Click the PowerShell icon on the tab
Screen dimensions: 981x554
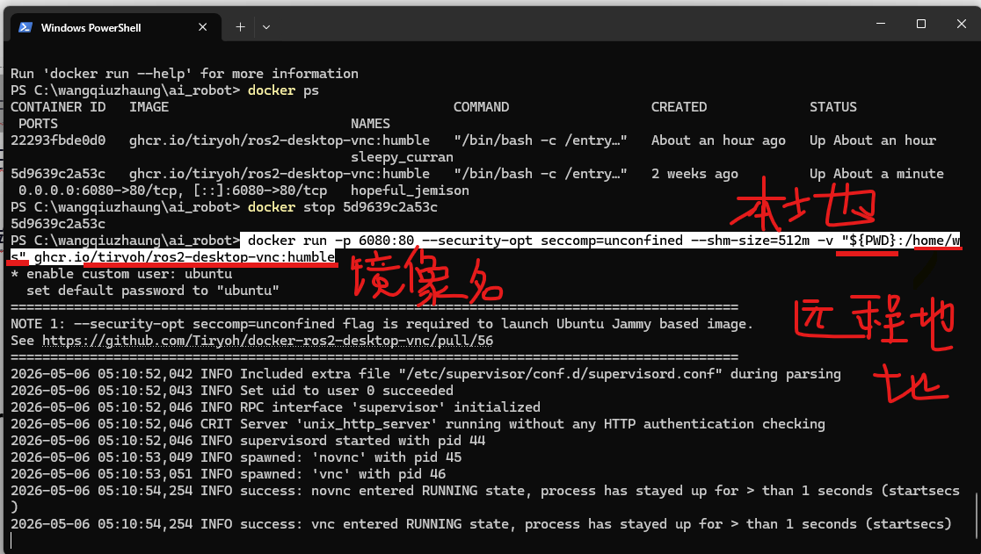(x=25, y=27)
